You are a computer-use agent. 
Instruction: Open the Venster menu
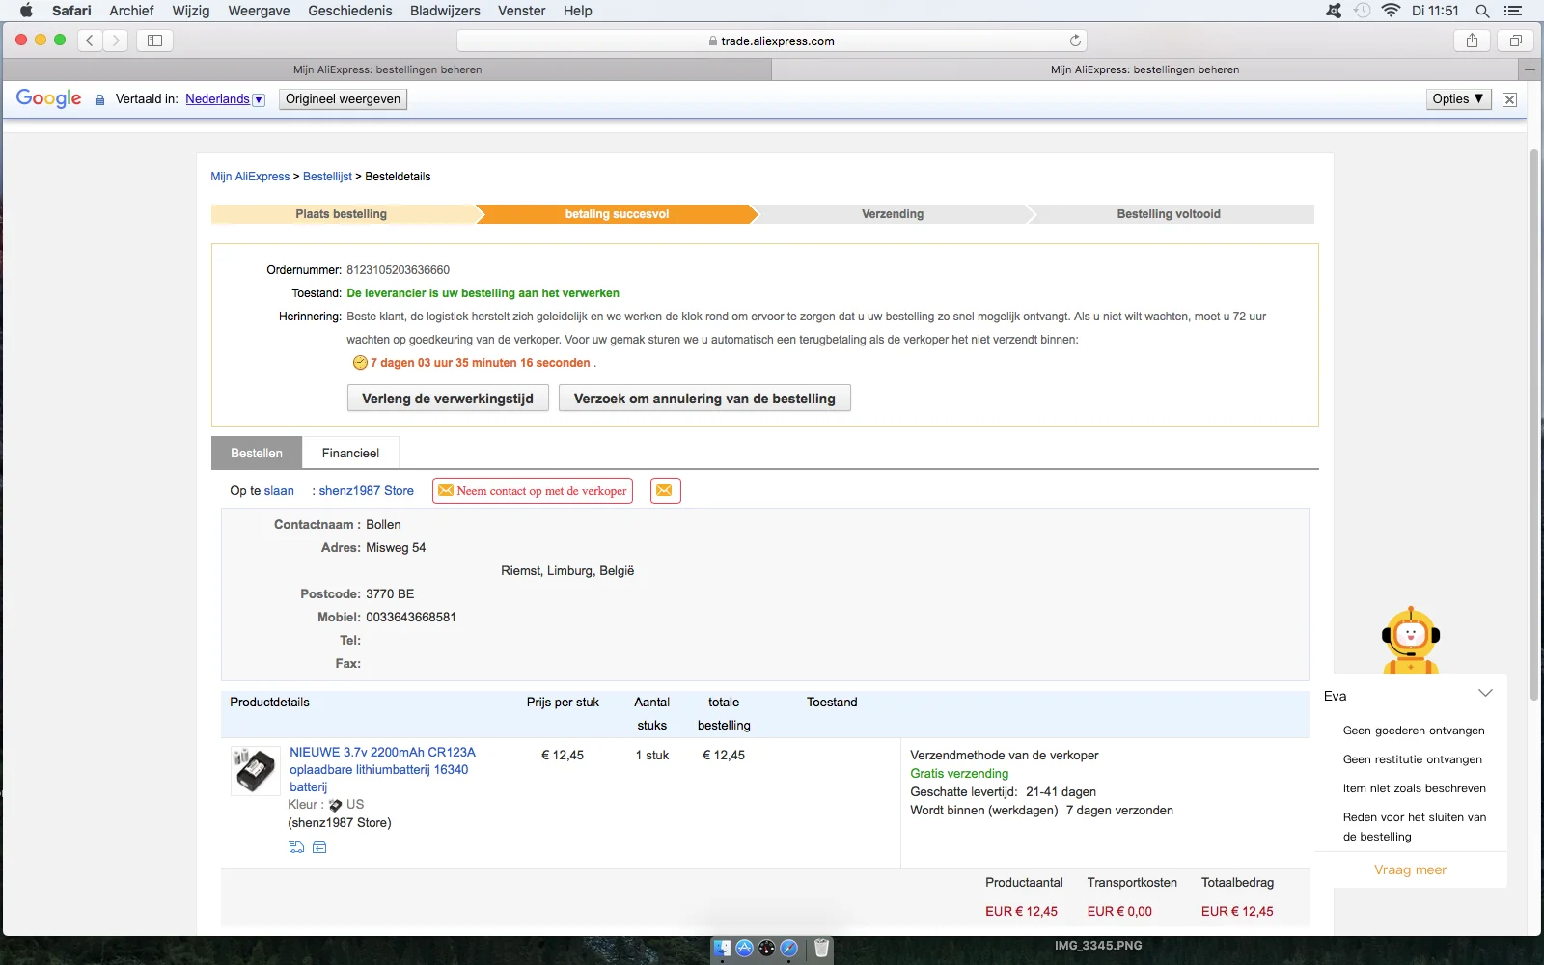pos(522,11)
